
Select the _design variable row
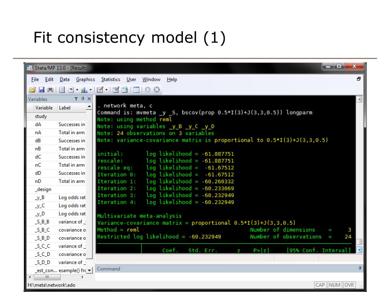point(57,189)
